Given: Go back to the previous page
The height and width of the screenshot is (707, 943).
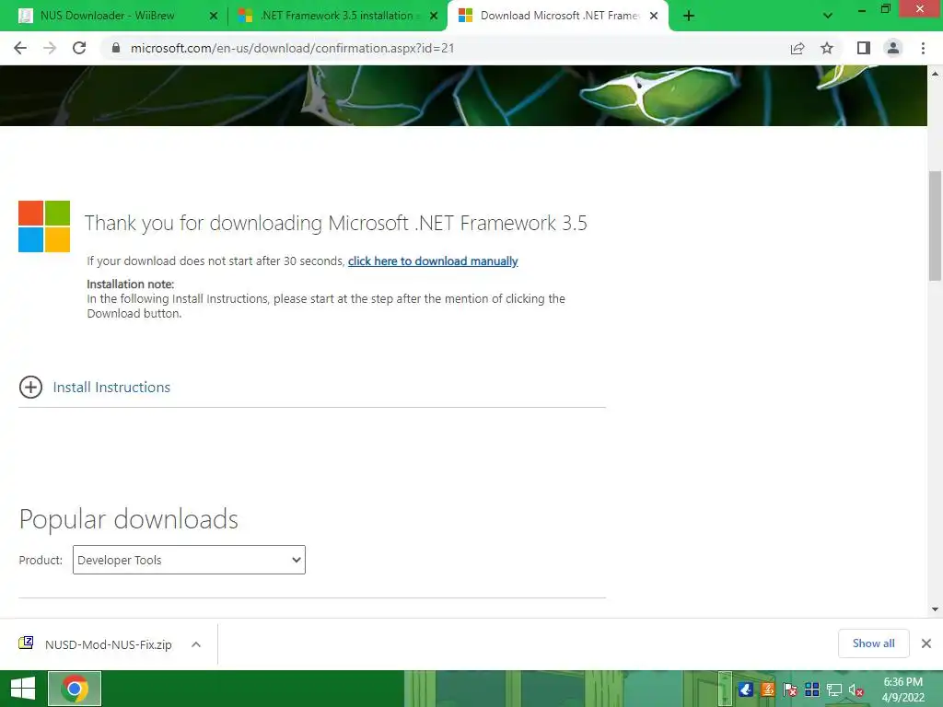Looking at the screenshot, I should (20, 48).
